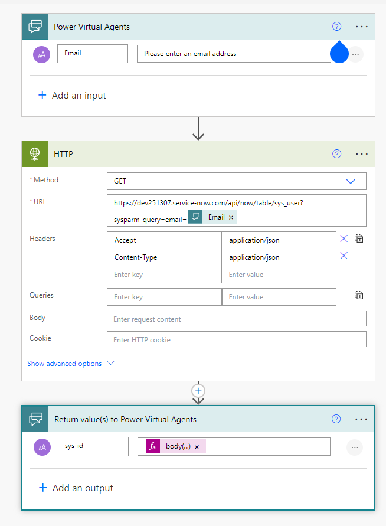Open help for Power Virtual Agents trigger
The height and width of the screenshot is (526, 386).
[x=336, y=27]
